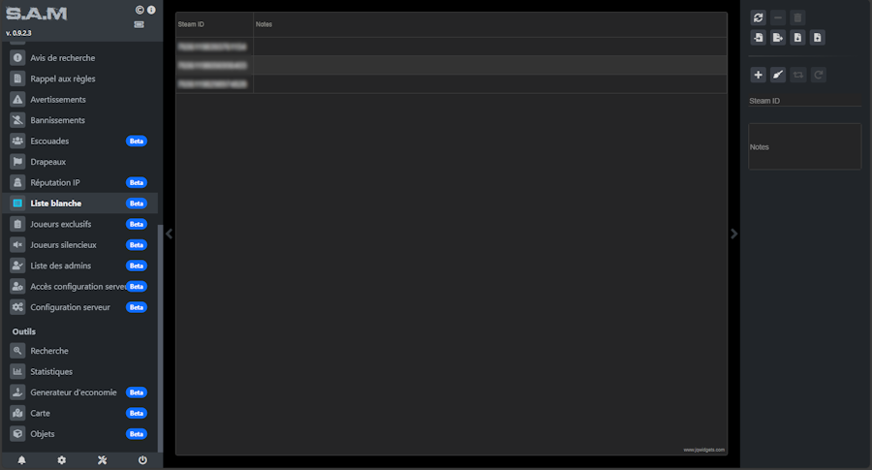The image size is (872, 470).
Task: Go to Joueurs silencieux page
Action: [63, 245]
